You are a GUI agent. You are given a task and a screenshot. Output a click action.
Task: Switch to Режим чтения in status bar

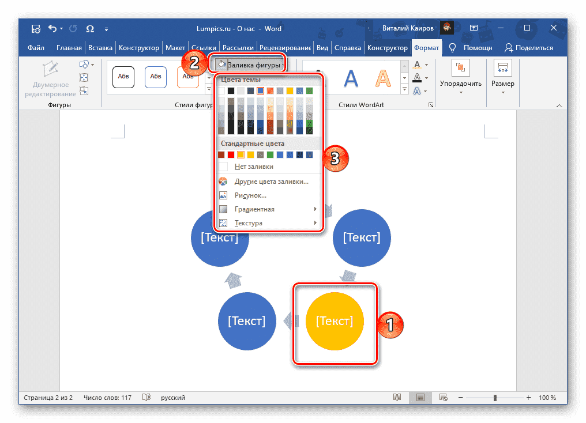[x=397, y=397]
